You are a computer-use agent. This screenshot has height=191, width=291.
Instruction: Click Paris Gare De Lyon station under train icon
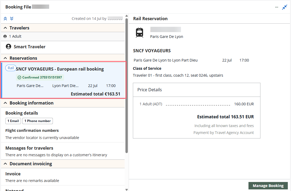click(166, 37)
